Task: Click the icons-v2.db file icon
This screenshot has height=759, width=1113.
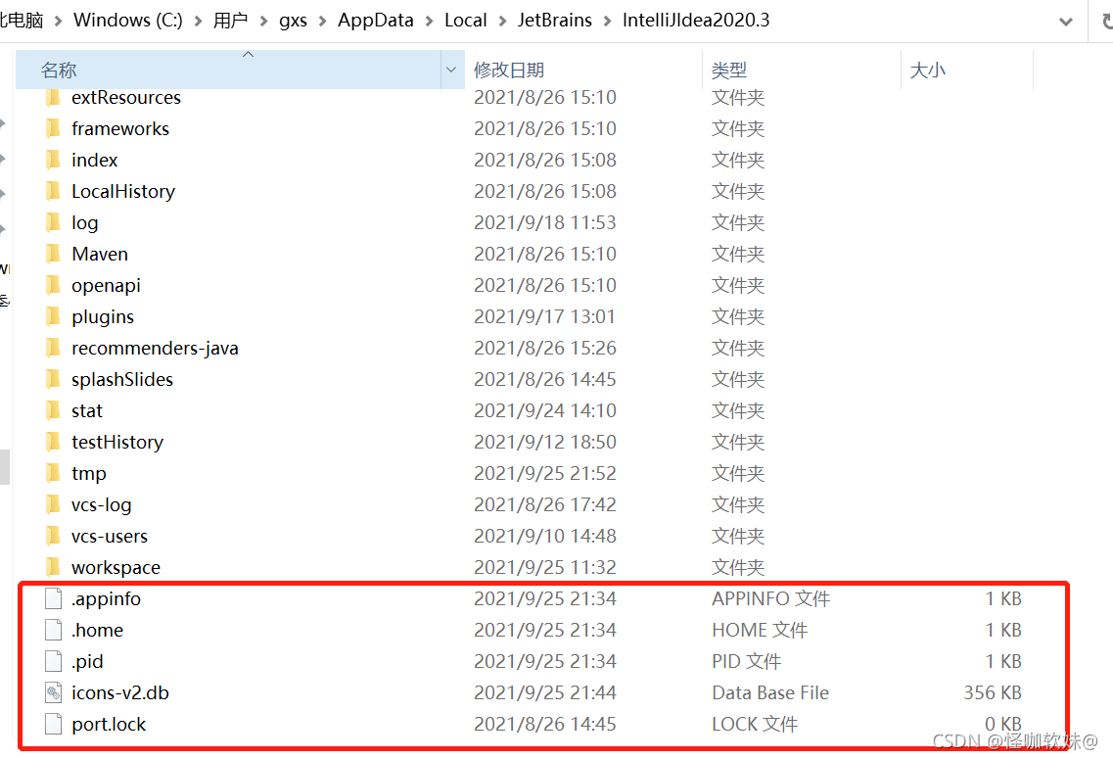Action: pyautogui.click(x=53, y=692)
